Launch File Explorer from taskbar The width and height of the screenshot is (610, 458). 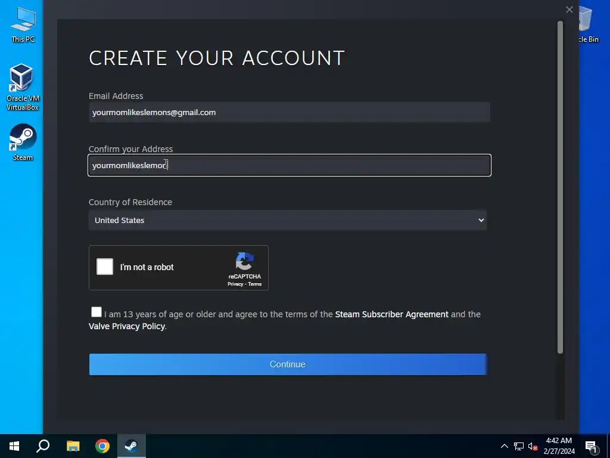point(73,446)
